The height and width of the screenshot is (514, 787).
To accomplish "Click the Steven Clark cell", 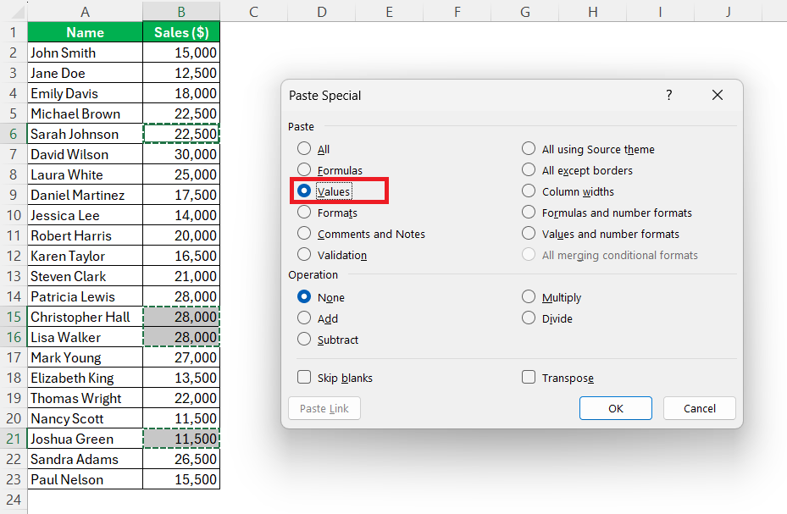I will click(x=85, y=276).
